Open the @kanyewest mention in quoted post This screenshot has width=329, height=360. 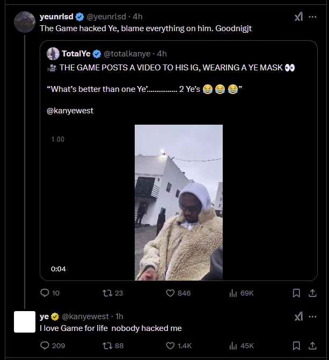(70, 111)
